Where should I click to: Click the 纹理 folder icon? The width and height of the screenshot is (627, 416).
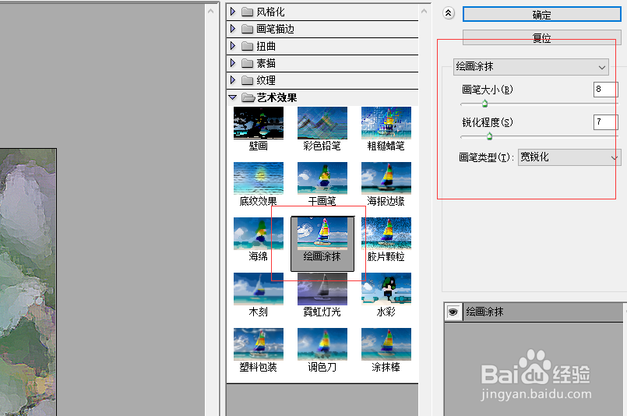[x=248, y=80]
